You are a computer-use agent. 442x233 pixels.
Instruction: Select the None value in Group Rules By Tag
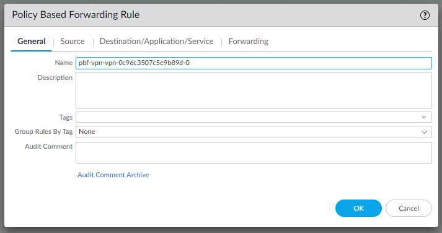[87, 131]
